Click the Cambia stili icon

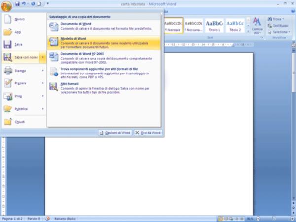257,25
